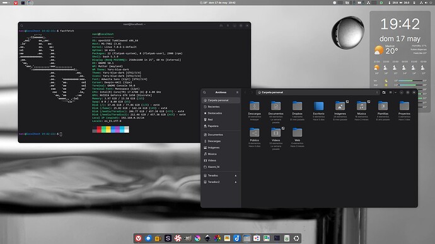The height and width of the screenshot is (244, 435).
Task: Click the search icon in Archivos sidebar header
Action: click(x=204, y=92)
